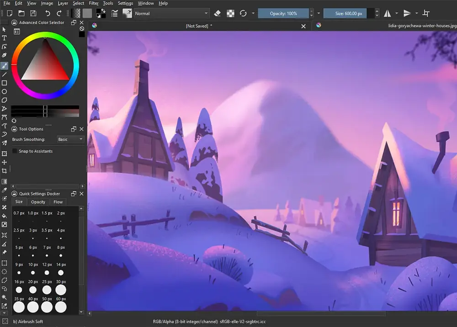
Task: Open the fill gradients picker
Action: 76,13
